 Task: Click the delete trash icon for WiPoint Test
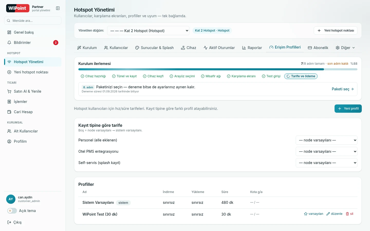click(347, 214)
